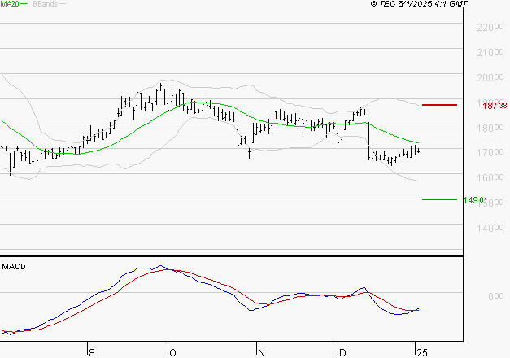Click the 200.00 price axis label

490,77
